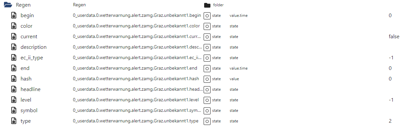Click the -1 value of level
This screenshot has width=403, height=127.
coord(391,100)
